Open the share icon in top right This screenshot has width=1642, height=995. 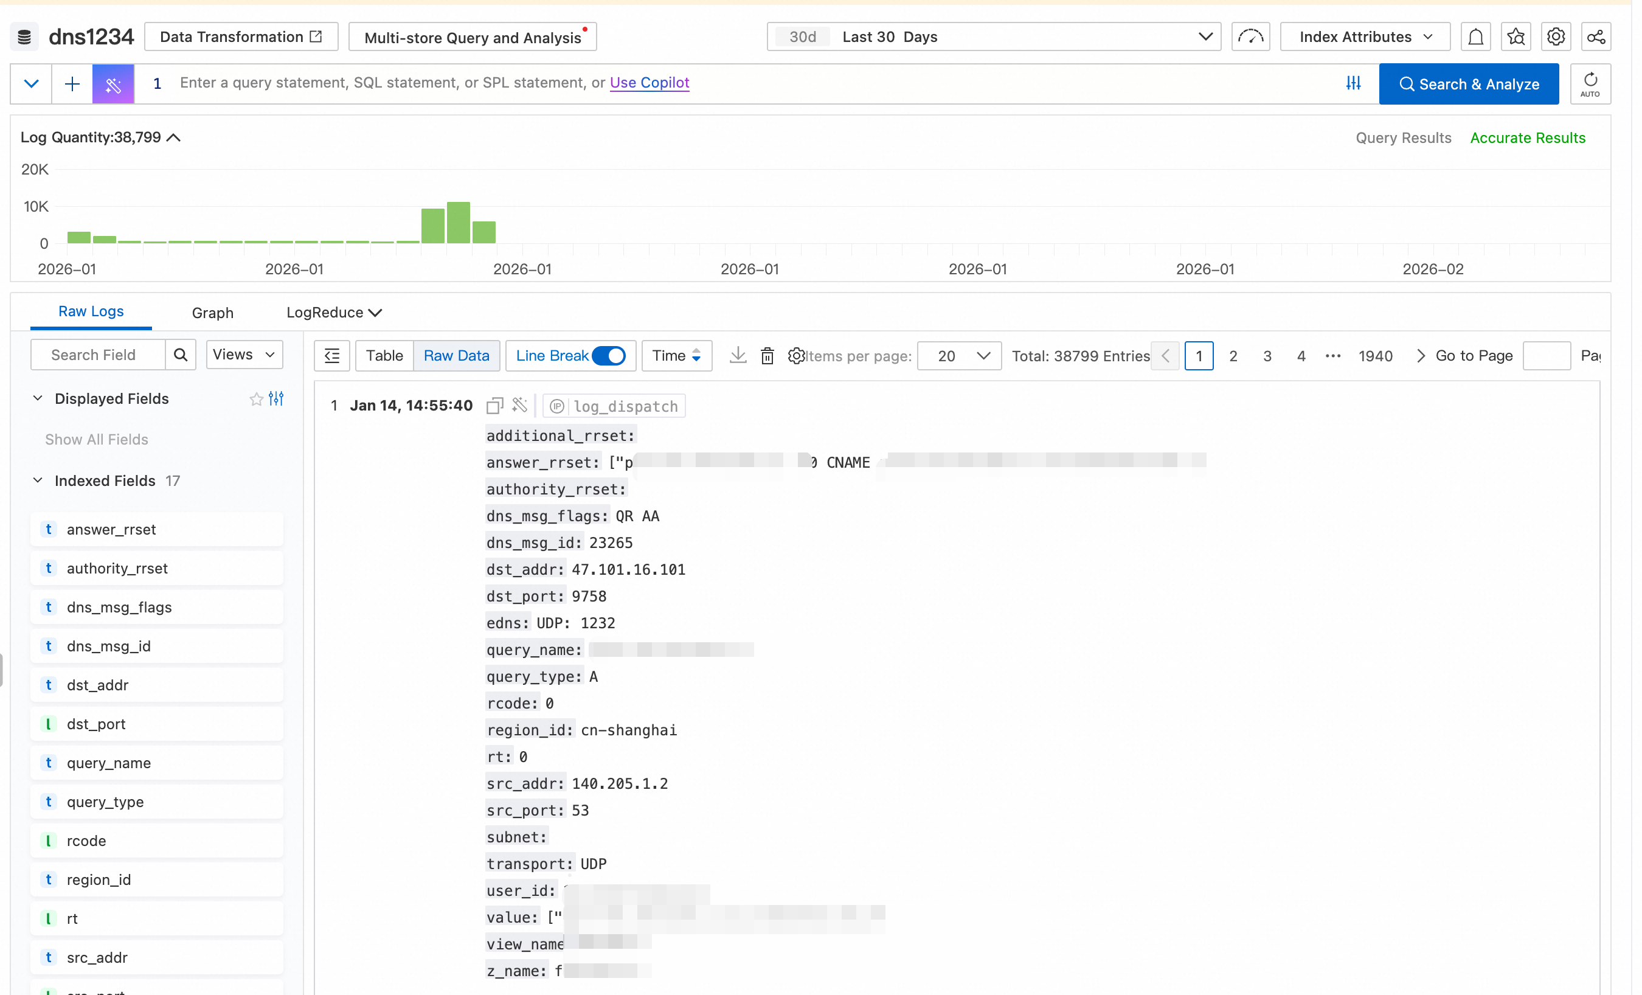click(x=1596, y=36)
